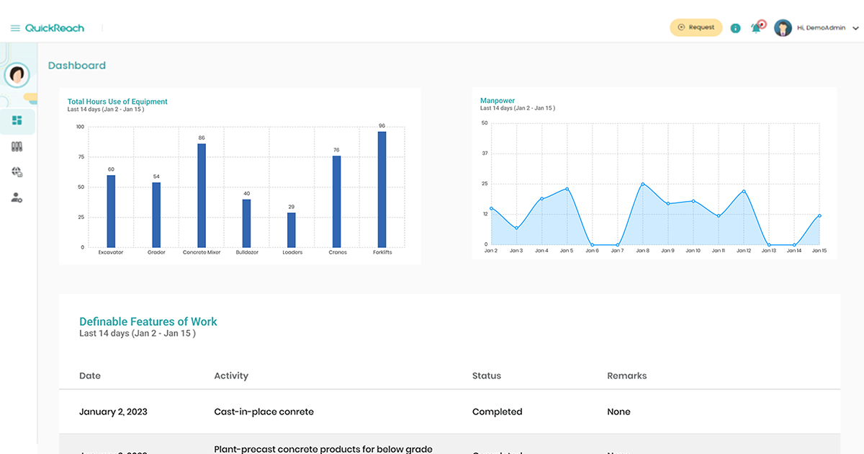This screenshot has width=864, height=454.
Task: Select the records icon in the left sidebar
Action: pyautogui.click(x=17, y=146)
